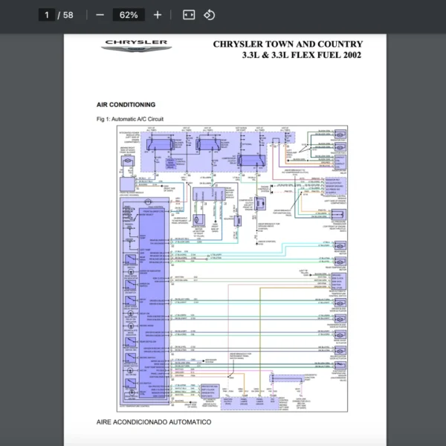Screen dimensions: 446x446
Task: Click the total page count 58
Action: pos(68,15)
